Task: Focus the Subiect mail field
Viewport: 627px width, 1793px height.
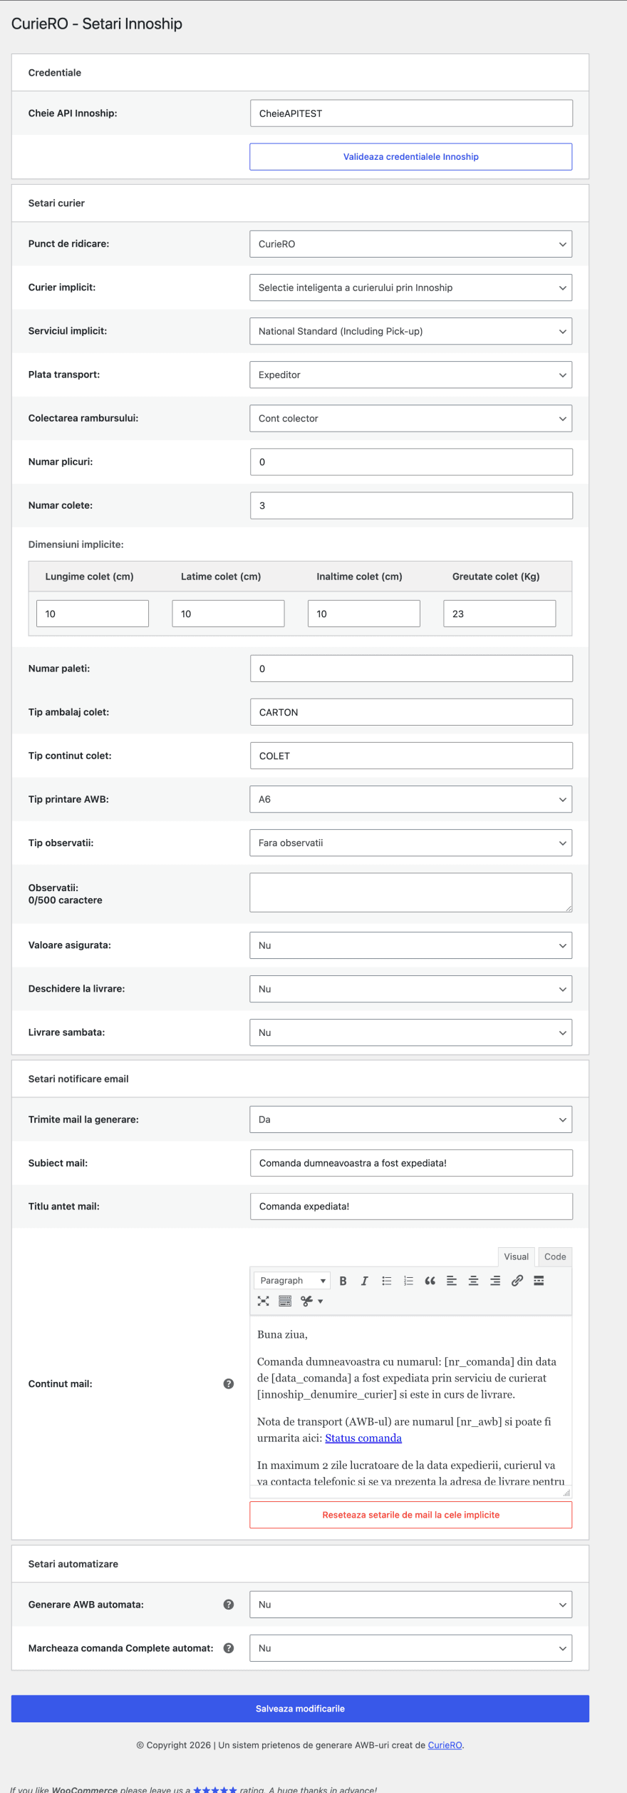Action: click(411, 1163)
